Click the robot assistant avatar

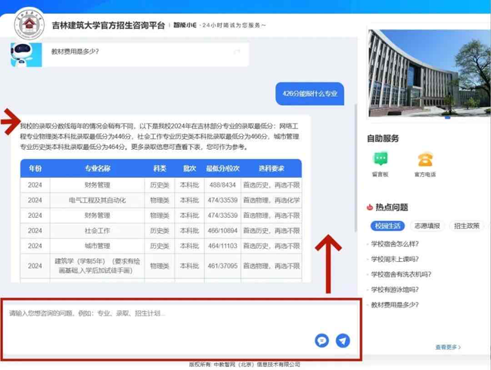pos(26,54)
